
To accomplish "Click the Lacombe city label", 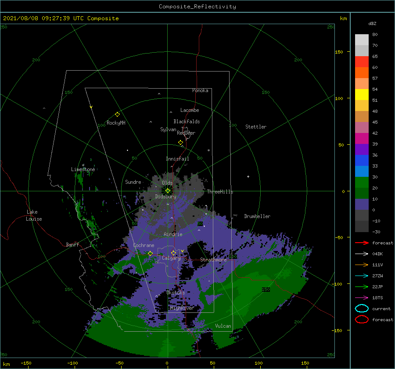I will pos(190,110).
